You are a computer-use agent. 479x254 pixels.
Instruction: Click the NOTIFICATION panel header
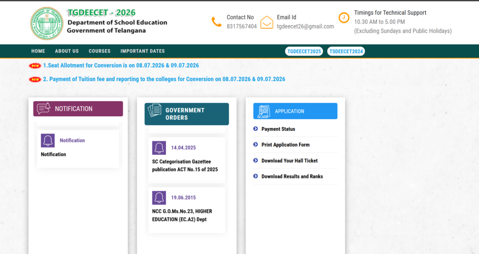click(78, 109)
